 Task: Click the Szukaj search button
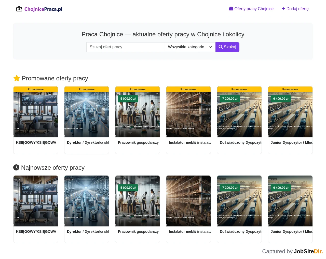[x=227, y=47]
